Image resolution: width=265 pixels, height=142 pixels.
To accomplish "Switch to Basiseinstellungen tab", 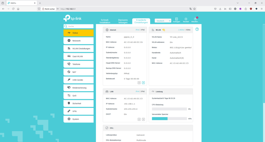I will tap(123, 21).
